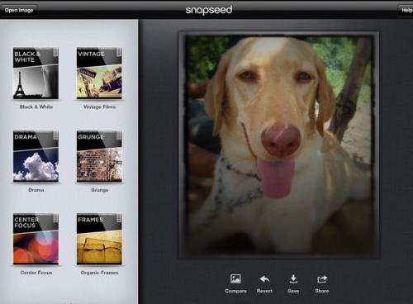Choose the Drama filter tile
413x304 pixels.
[x=36, y=156]
